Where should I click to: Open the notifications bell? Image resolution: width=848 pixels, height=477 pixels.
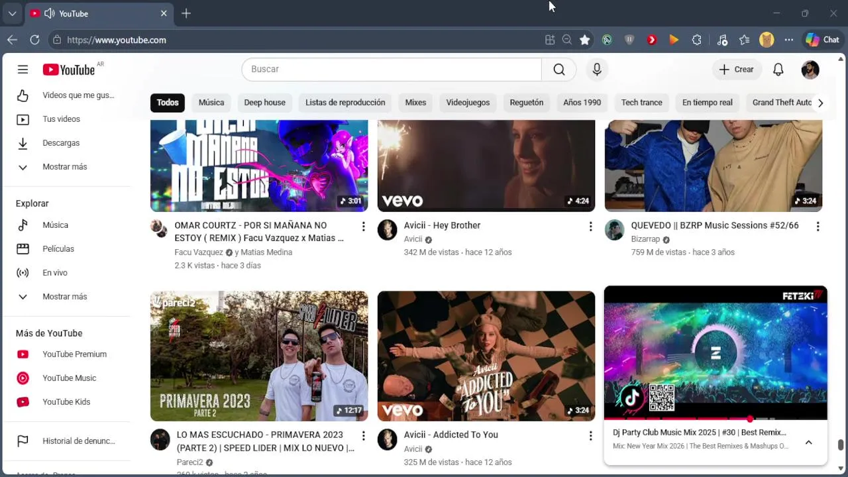tap(778, 70)
